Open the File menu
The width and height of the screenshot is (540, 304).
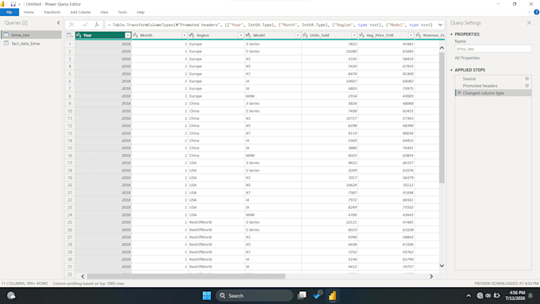click(x=10, y=12)
